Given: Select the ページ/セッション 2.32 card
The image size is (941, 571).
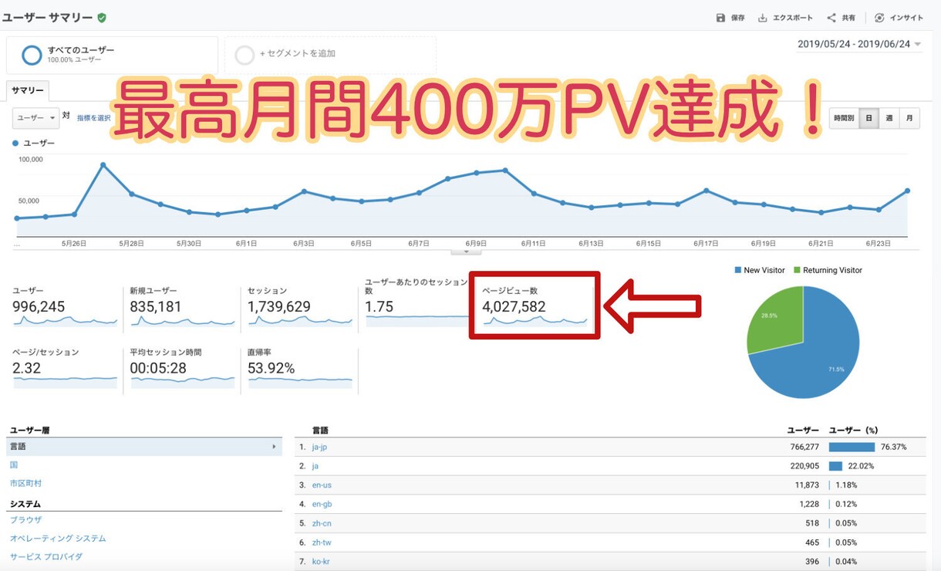Looking at the screenshot, I should click(x=65, y=368).
